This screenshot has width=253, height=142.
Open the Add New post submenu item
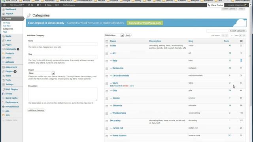click(7, 26)
